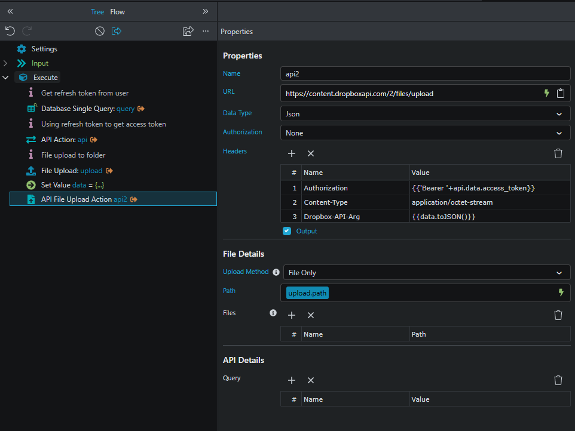Open the Authorization dropdown
The height and width of the screenshot is (431, 575).
coord(425,133)
